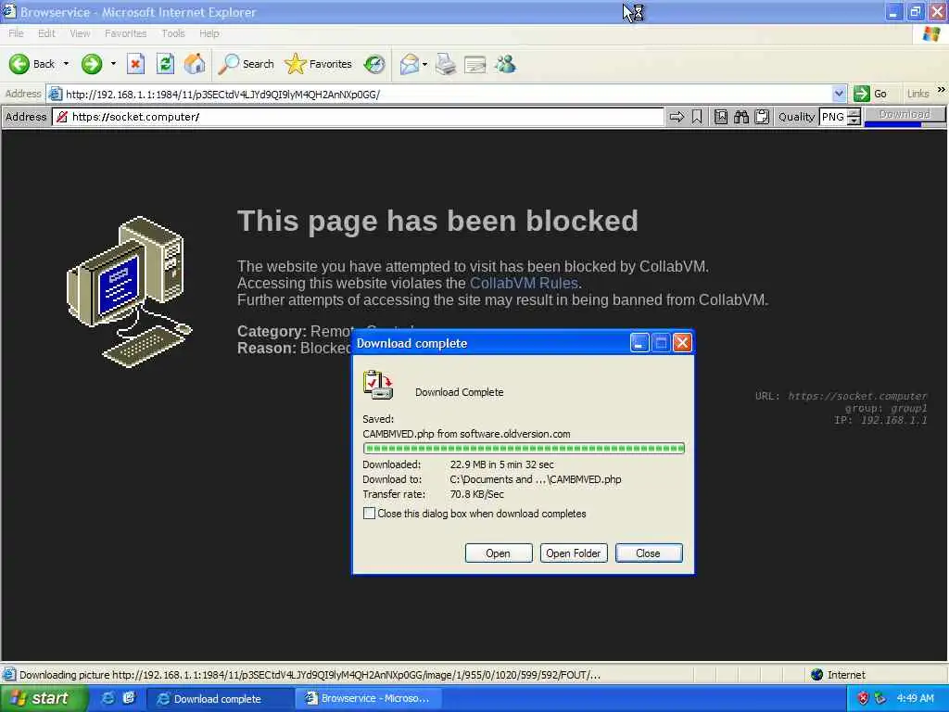
Task: Open the File menu
Action: tap(17, 33)
